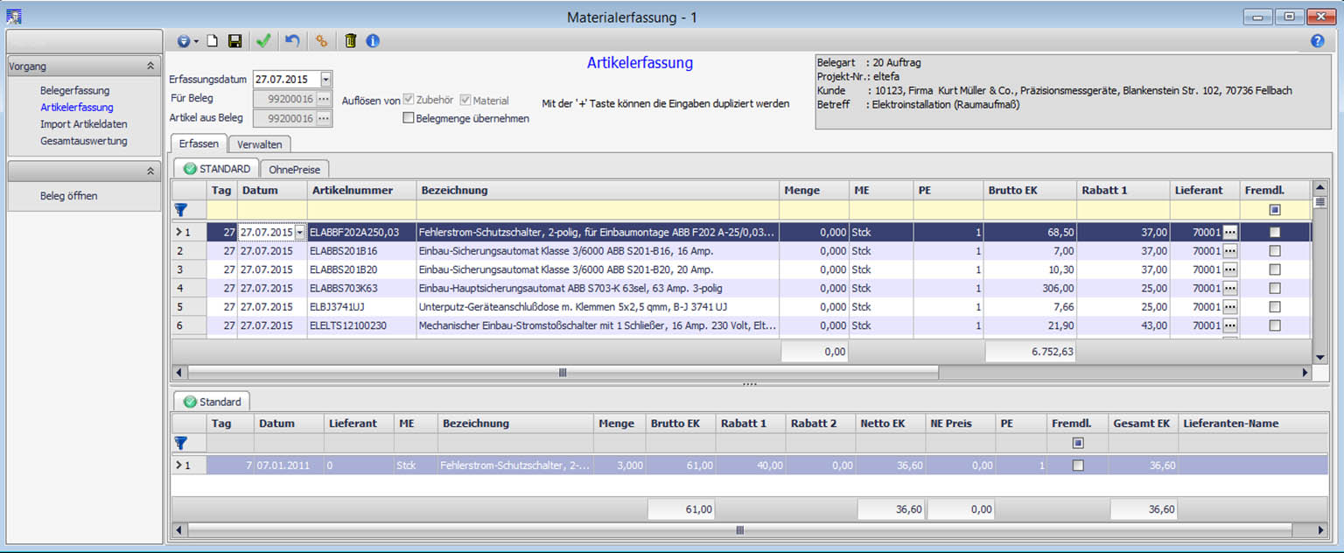Open the Erfassungsdatum date dropdown
The height and width of the screenshot is (553, 1344).
(x=325, y=80)
